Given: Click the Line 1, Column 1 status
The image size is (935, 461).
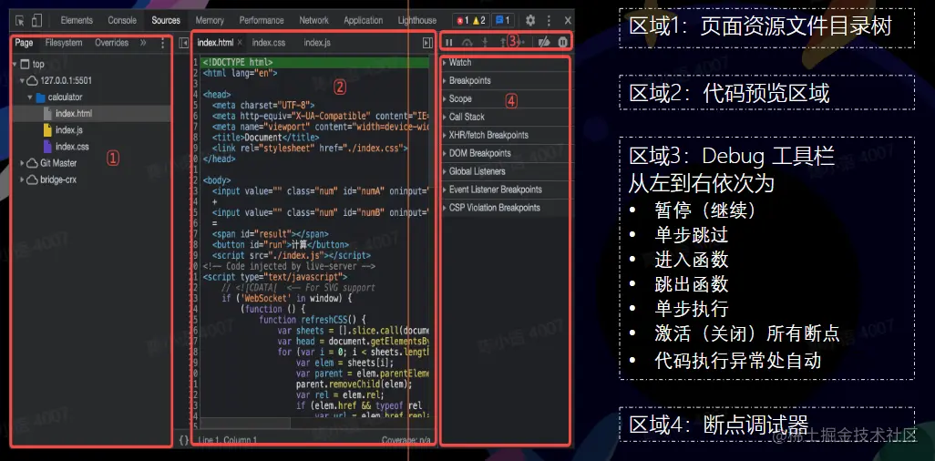Looking at the screenshot, I should [x=228, y=440].
